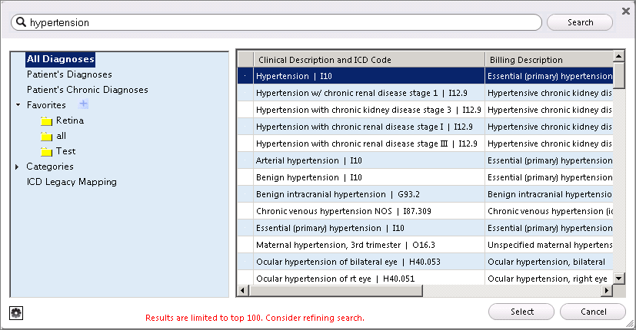Sort by Clinical Description and ICD Code header
636x330 pixels.
tap(368, 59)
